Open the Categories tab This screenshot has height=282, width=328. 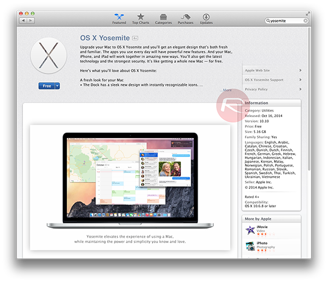pyautogui.click(x=163, y=19)
